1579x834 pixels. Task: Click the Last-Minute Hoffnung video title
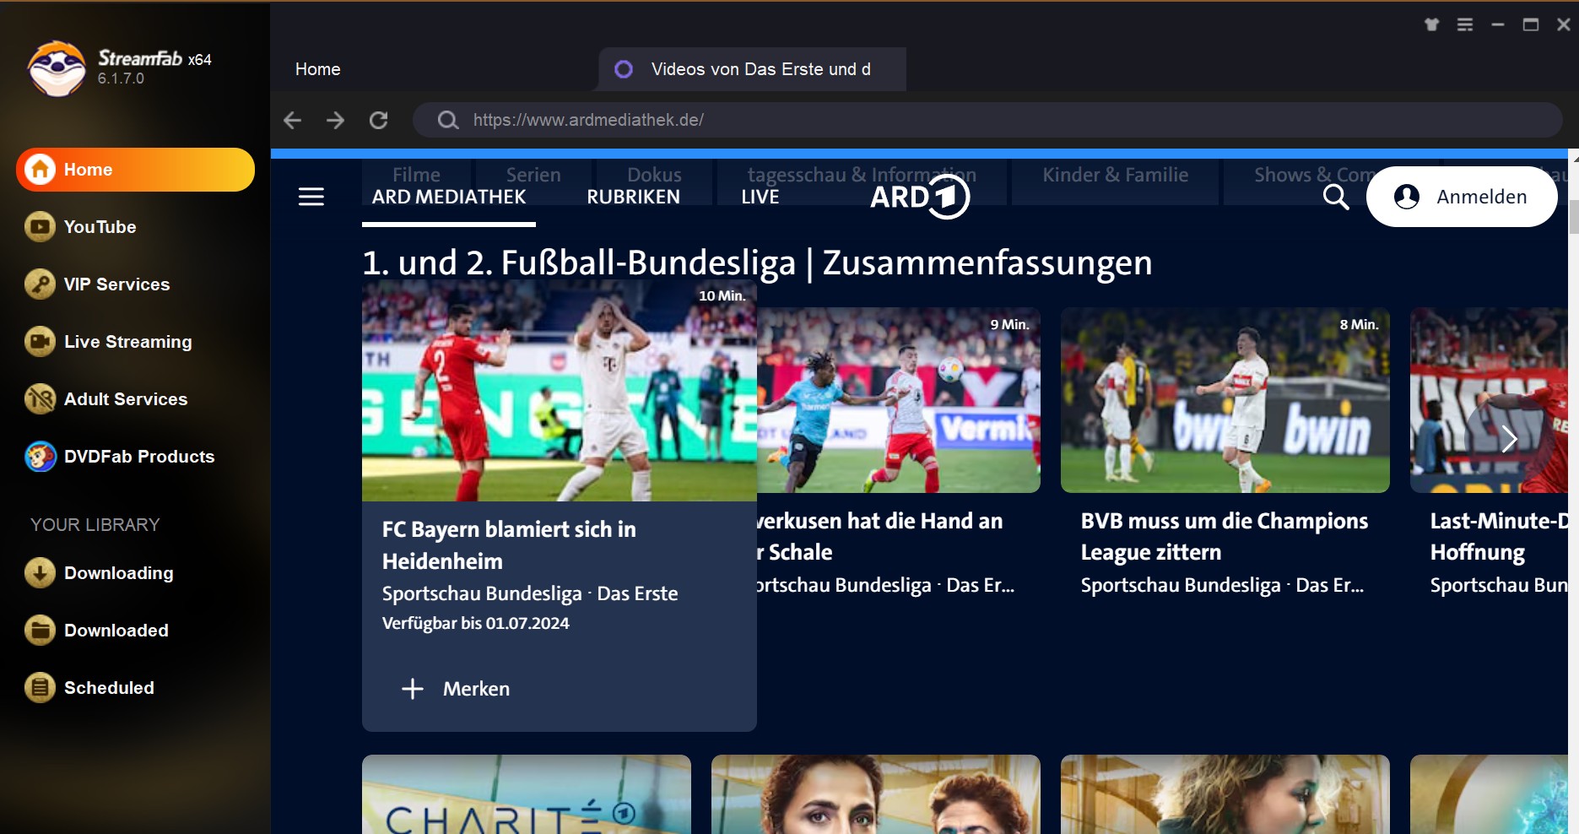coord(1499,536)
